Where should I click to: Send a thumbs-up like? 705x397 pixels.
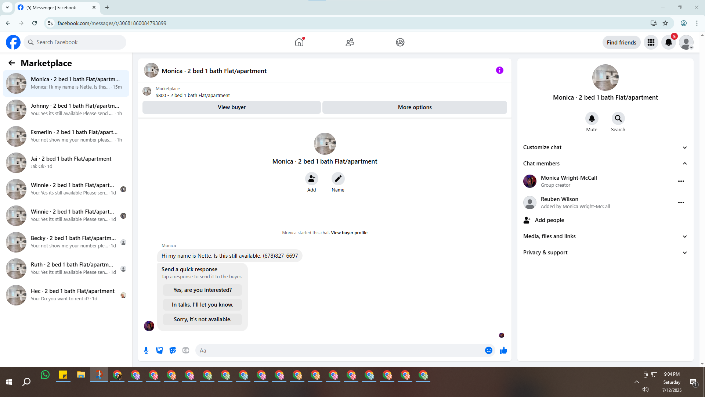503,350
